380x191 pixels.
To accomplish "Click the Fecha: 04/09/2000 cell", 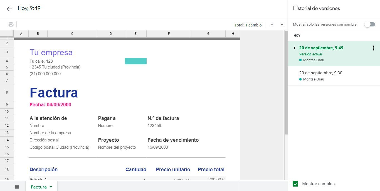I will (x=50, y=105).
